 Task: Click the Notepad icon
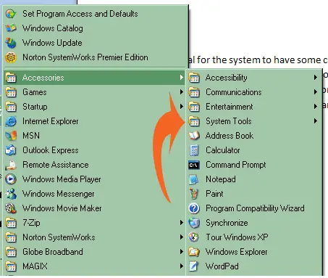(x=194, y=179)
